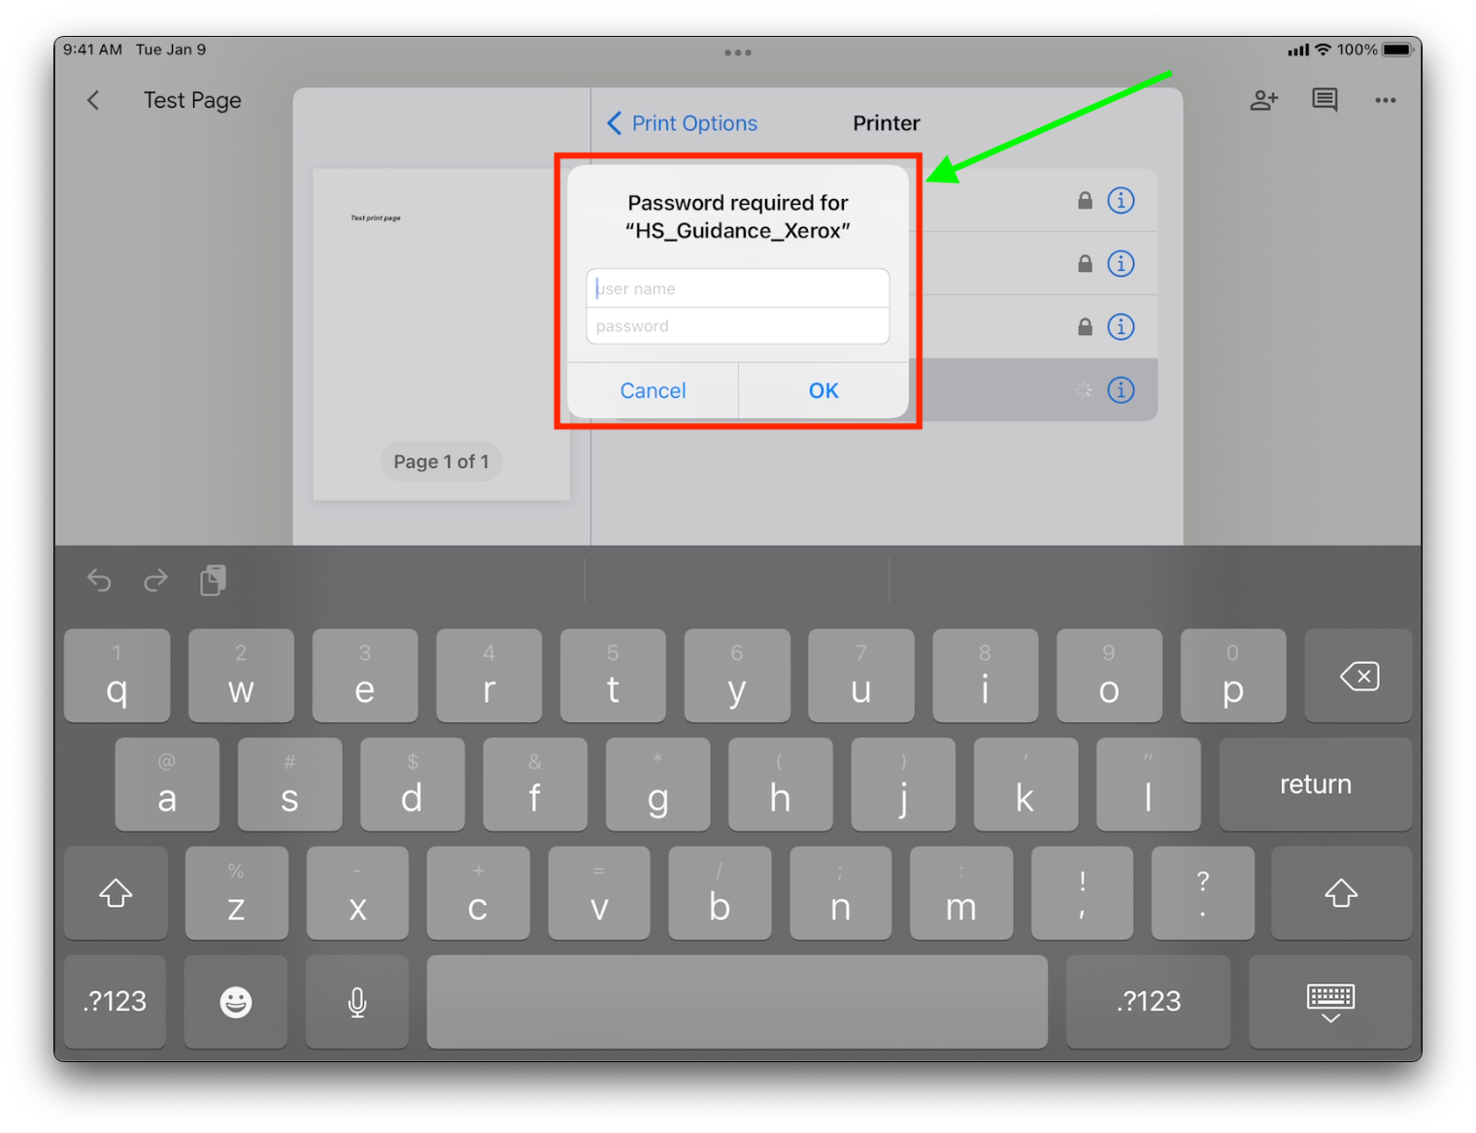This screenshot has width=1476, height=1133.
Task: Tap the h key
Action: pyautogui.click(x=781, y=784)
